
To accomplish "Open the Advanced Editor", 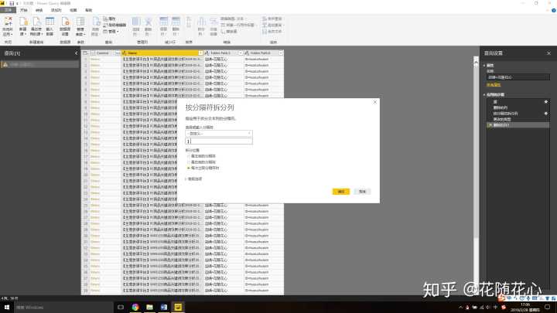I will pos(114,26).
